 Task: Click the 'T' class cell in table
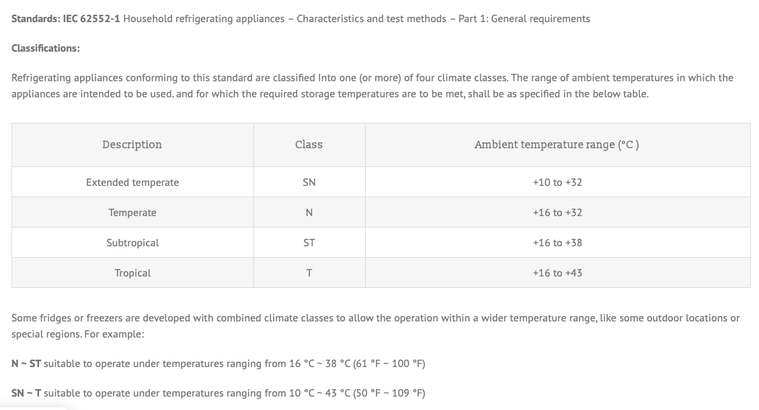pyautogui.click(x=309, y=273)
